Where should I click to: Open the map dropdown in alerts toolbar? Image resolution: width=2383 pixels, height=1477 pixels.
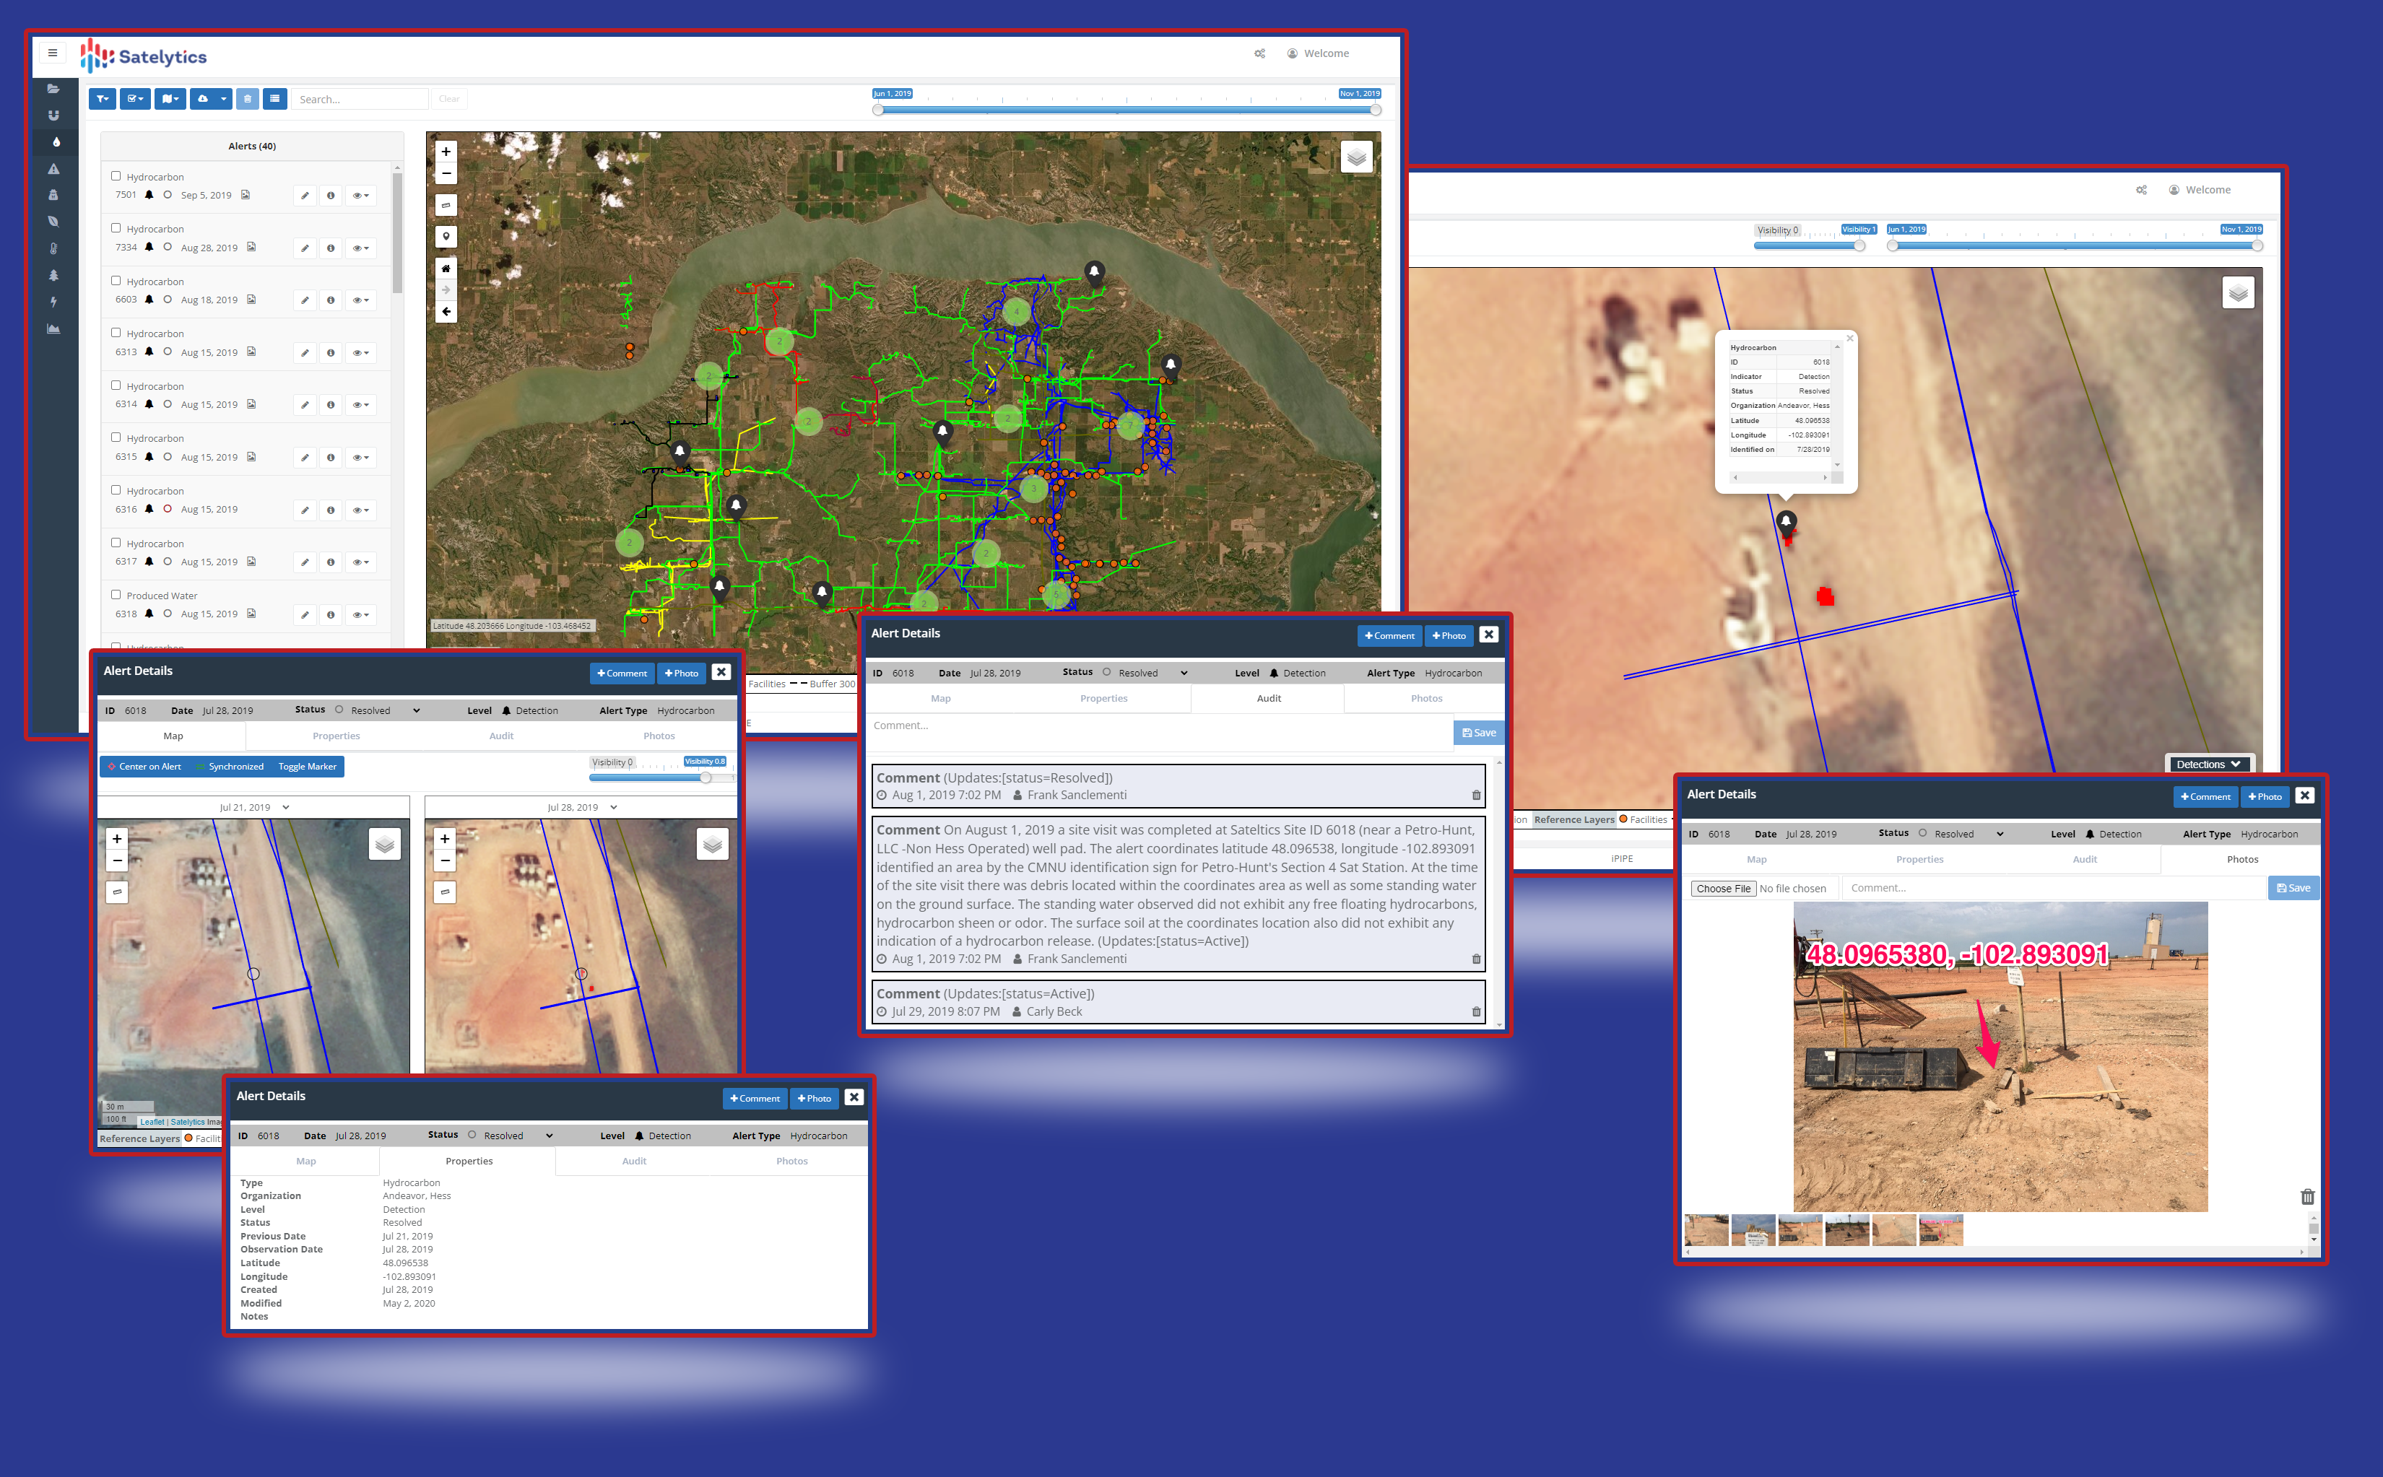point(170,99)
